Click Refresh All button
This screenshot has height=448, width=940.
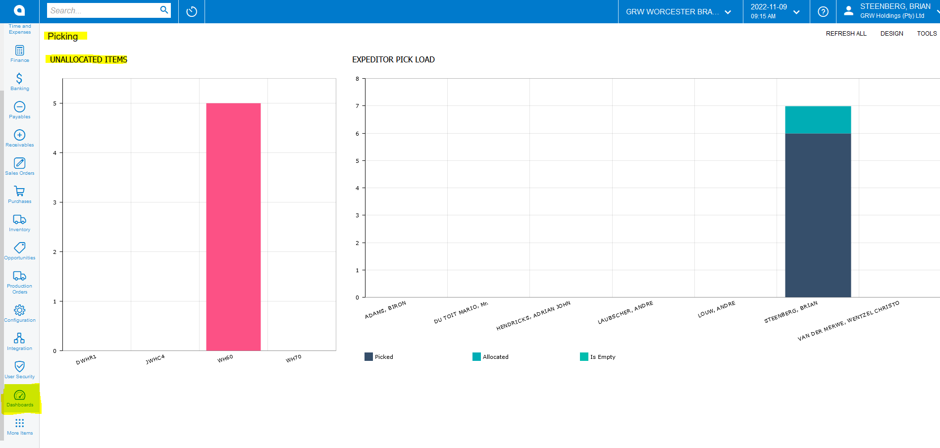tap(846, 34)
